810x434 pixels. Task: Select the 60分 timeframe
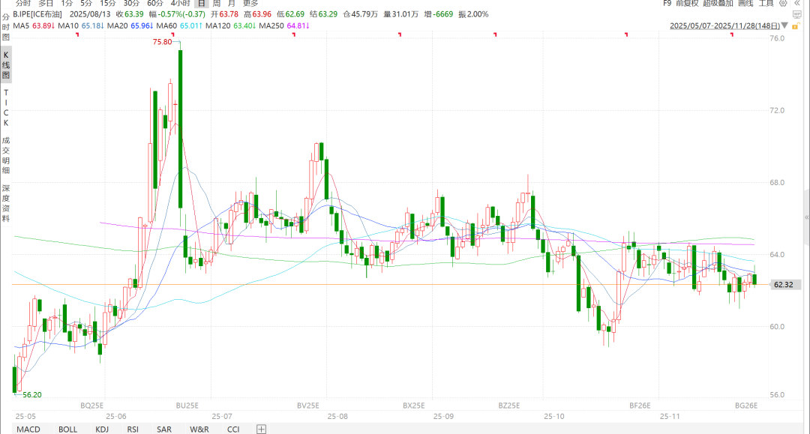click(x=155, y=3)
